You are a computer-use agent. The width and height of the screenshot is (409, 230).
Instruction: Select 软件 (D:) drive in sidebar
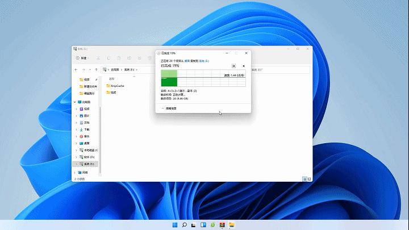[87, 157]
